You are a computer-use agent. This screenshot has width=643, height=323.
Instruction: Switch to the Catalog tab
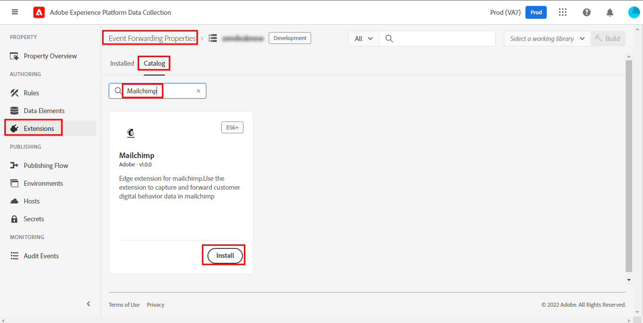pos(155,63)
